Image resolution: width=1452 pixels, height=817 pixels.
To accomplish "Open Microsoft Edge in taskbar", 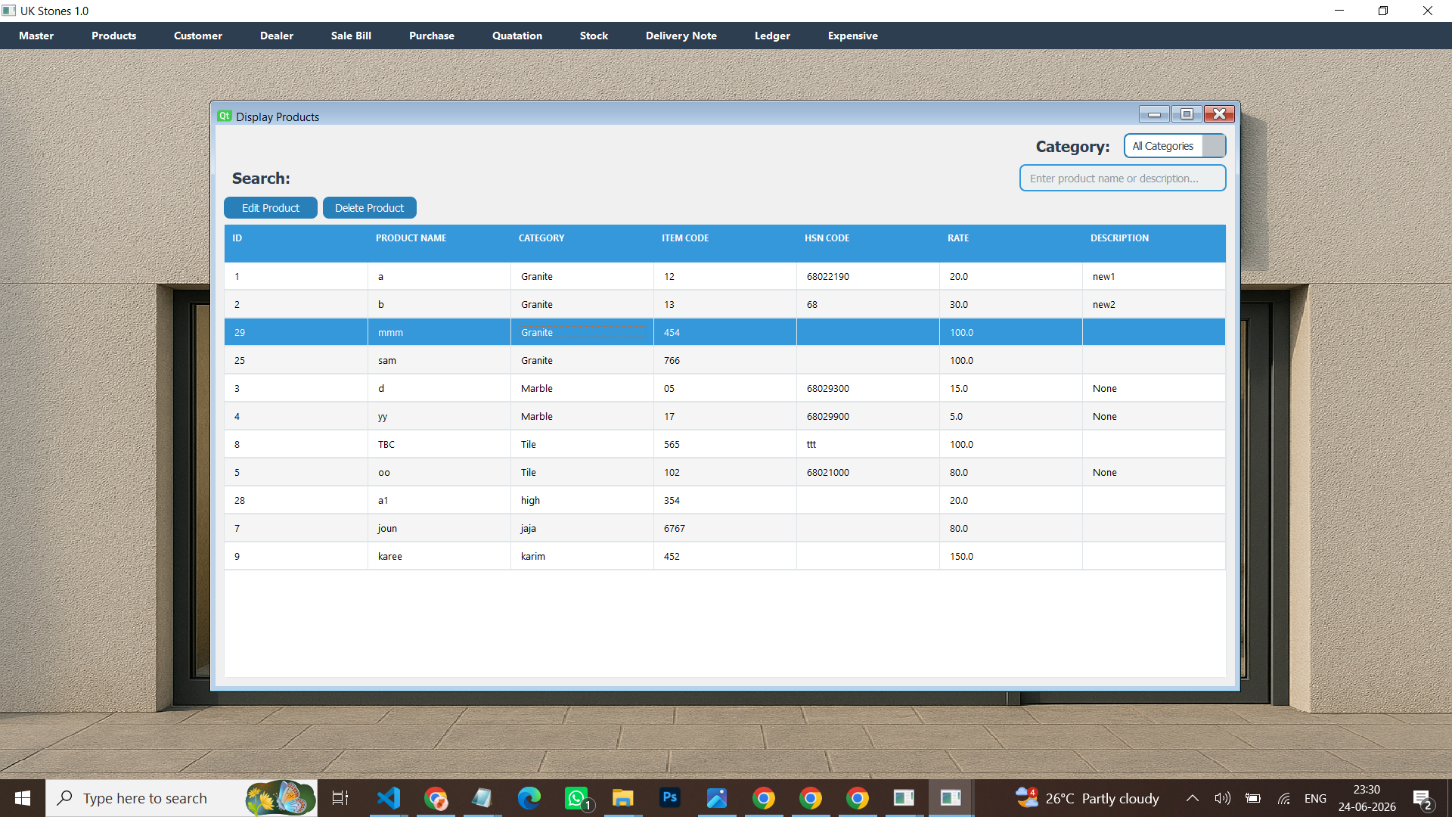I will [529, 798].
